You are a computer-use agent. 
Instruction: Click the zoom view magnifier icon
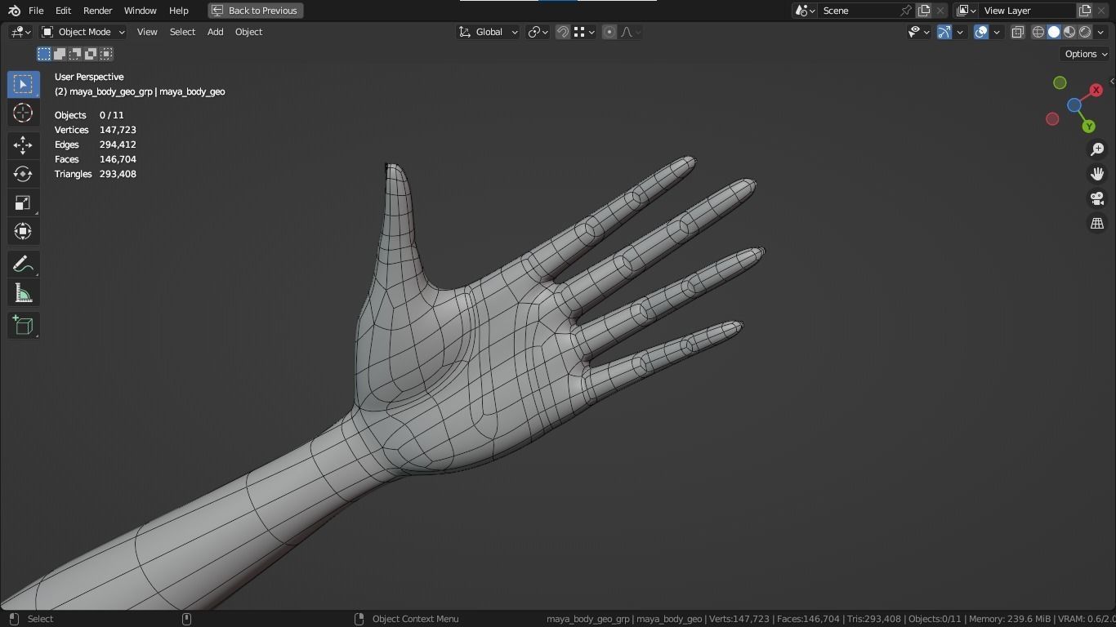point(1097,149)
